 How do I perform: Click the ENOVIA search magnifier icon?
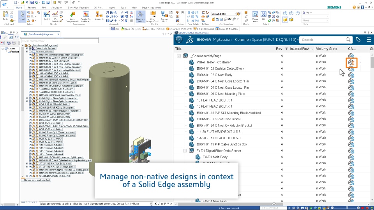pos(348,40)
